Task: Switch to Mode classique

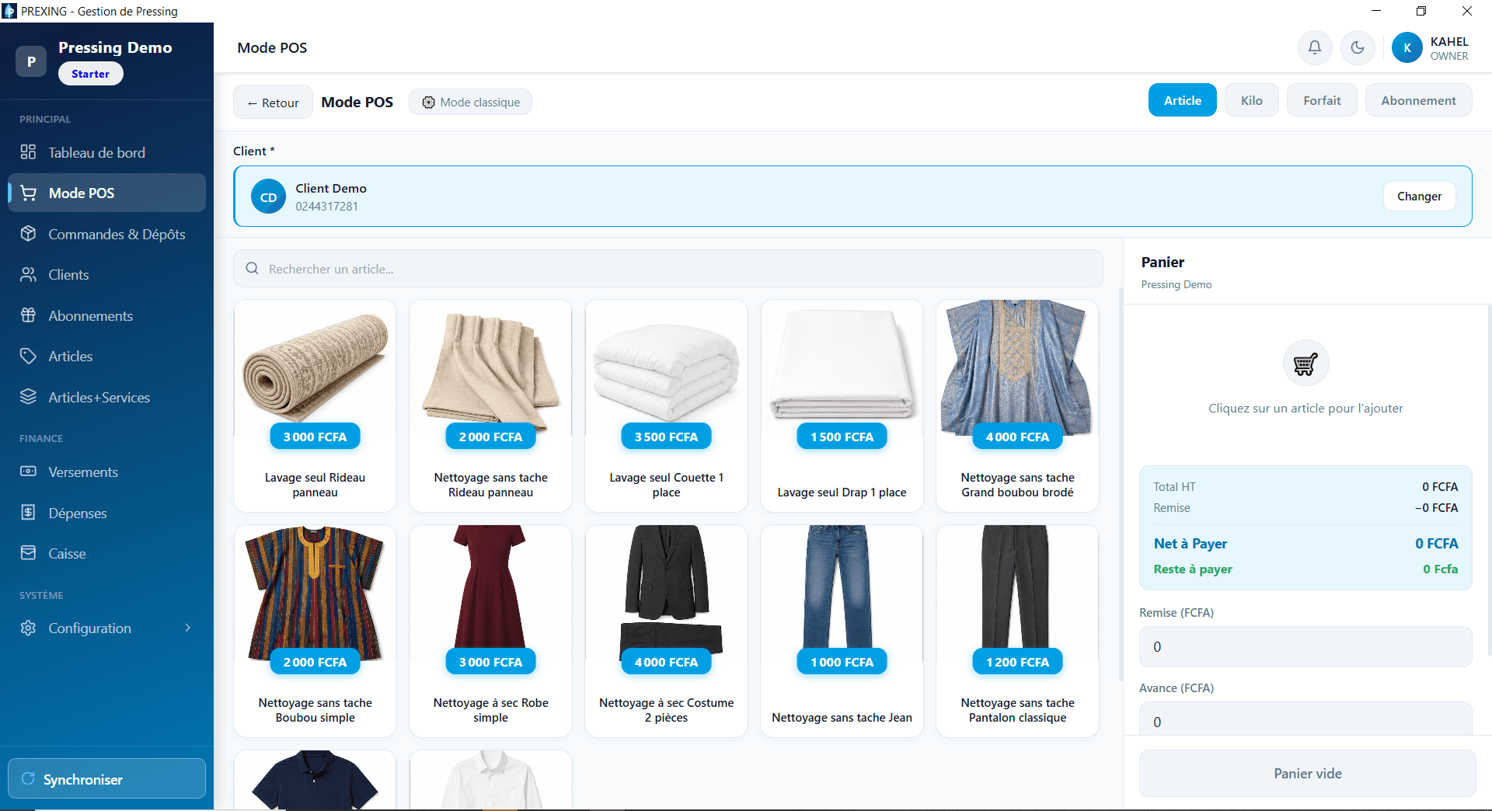Action: tap(471, 103)
